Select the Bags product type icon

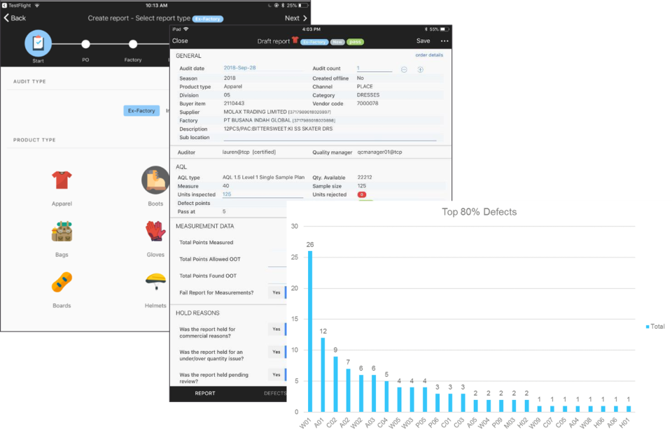tap(62, 231)
